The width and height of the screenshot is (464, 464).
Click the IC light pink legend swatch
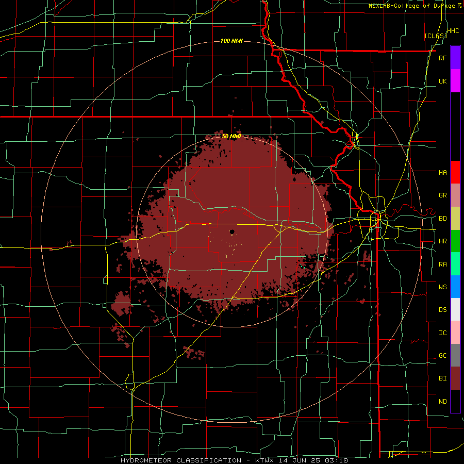455,333
